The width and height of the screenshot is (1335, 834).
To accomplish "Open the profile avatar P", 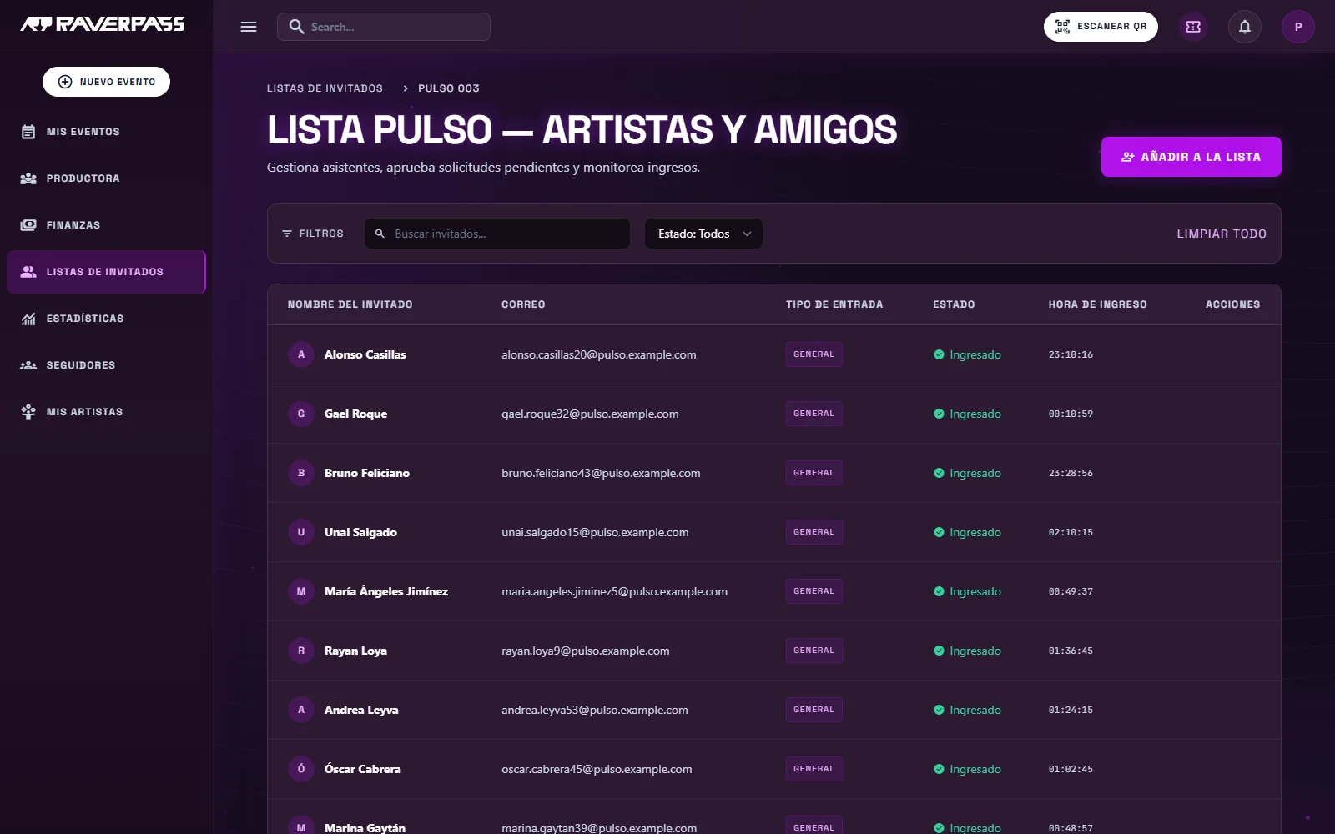I will point(1298,27).
